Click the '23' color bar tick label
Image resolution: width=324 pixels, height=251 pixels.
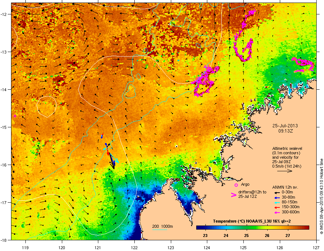click(205, 235)
